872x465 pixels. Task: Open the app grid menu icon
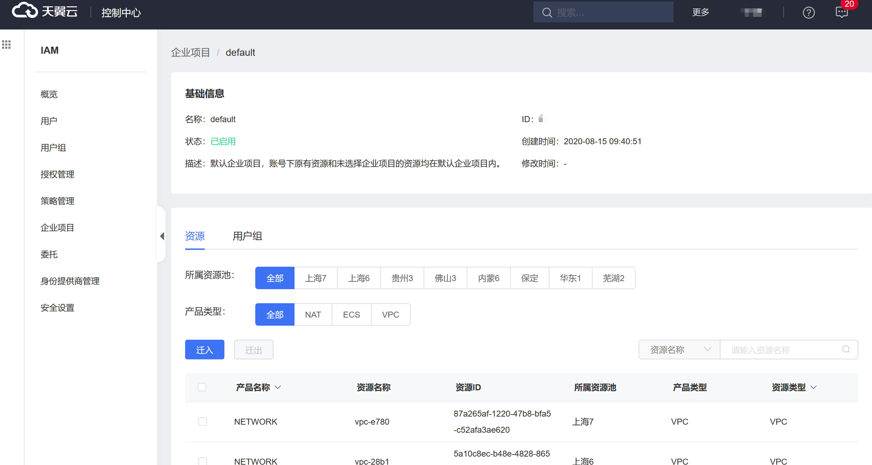point(6,45)
